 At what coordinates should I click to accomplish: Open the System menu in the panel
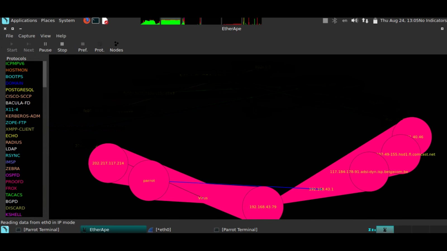67,20
